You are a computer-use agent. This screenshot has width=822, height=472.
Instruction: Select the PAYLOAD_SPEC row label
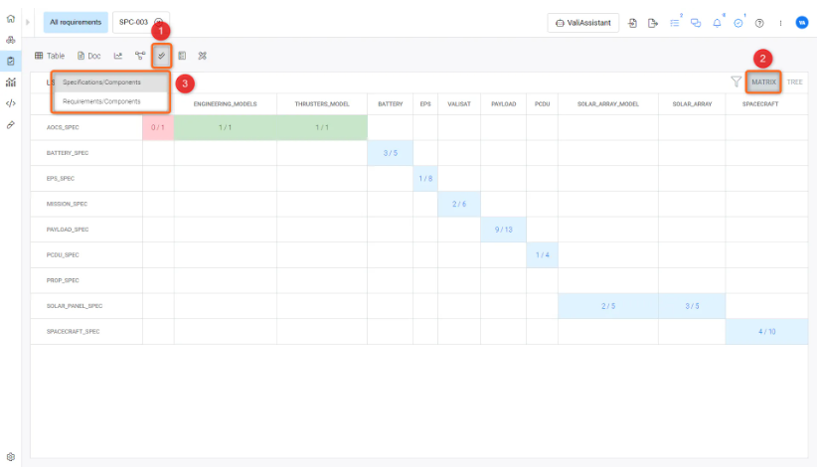click(68, 230)
